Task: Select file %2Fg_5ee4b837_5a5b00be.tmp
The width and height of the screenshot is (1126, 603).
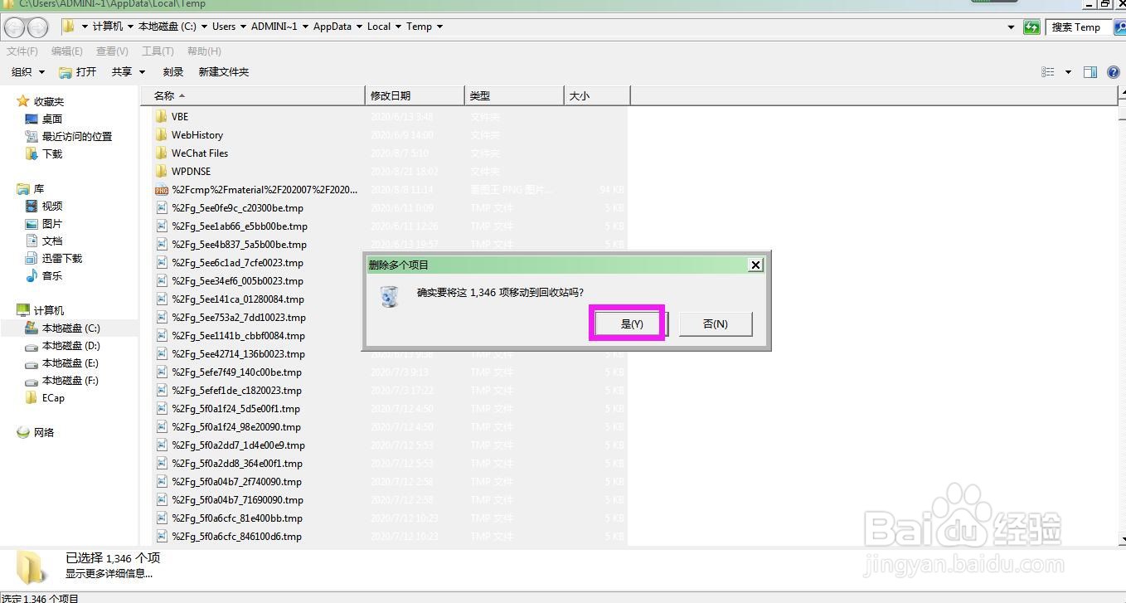Action: click(239, 244)
